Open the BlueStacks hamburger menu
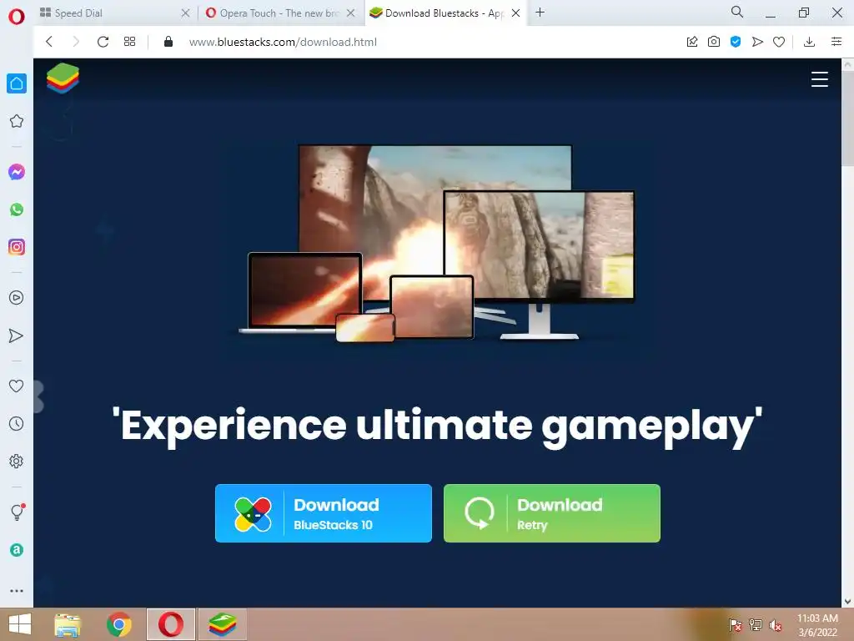Image resolution: width=854 pixels, height=641 pixels. point(820,79)
